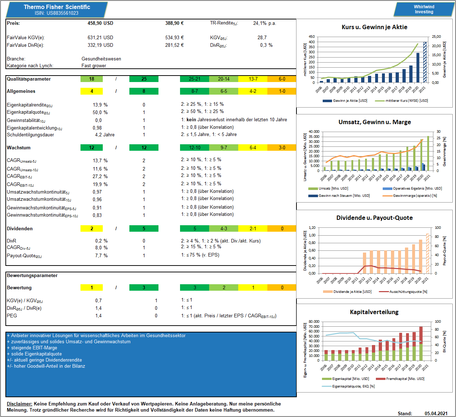The height and width of the screenshot is (417, 456).
Task: Click the Qualitätsparameter score cell 18
Action: pos(92,79)
